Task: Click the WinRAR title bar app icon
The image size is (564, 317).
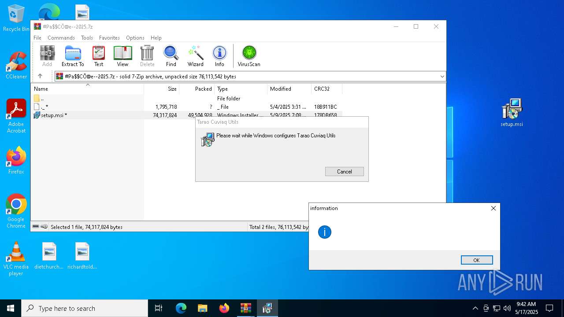Action: [x=37, y=26]
